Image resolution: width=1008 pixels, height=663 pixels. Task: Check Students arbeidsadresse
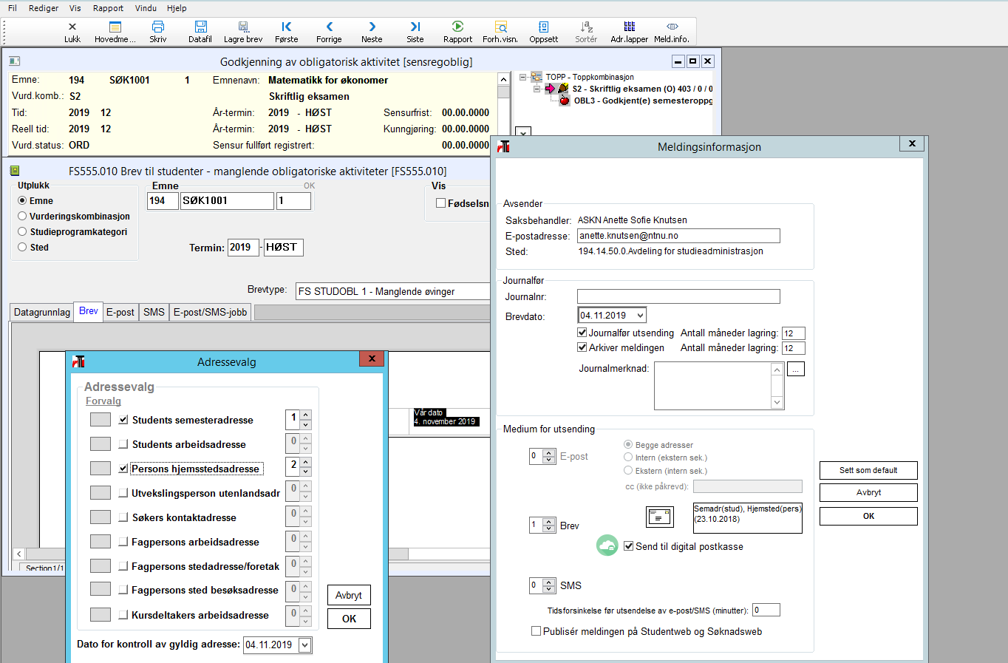[123, 444]
